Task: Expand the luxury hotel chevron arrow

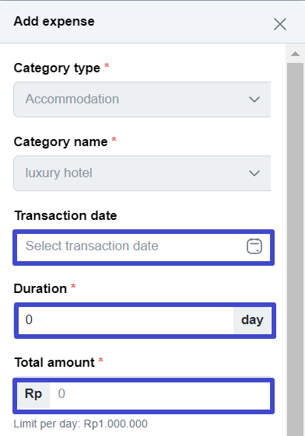Action: tap(254, 173)
